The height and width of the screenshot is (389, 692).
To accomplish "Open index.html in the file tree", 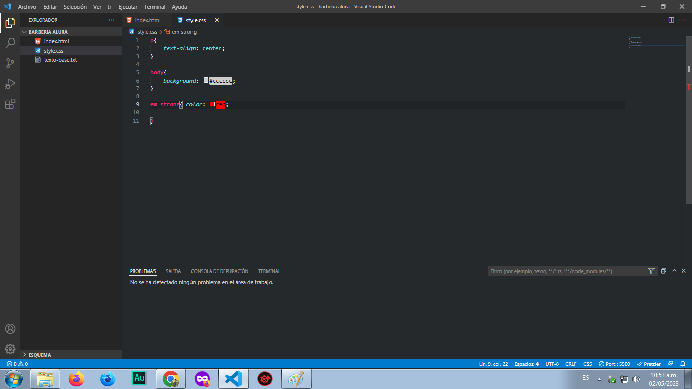I will (71, 41).
